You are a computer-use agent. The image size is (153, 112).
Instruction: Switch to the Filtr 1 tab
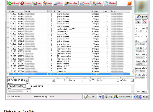[138, 92]
